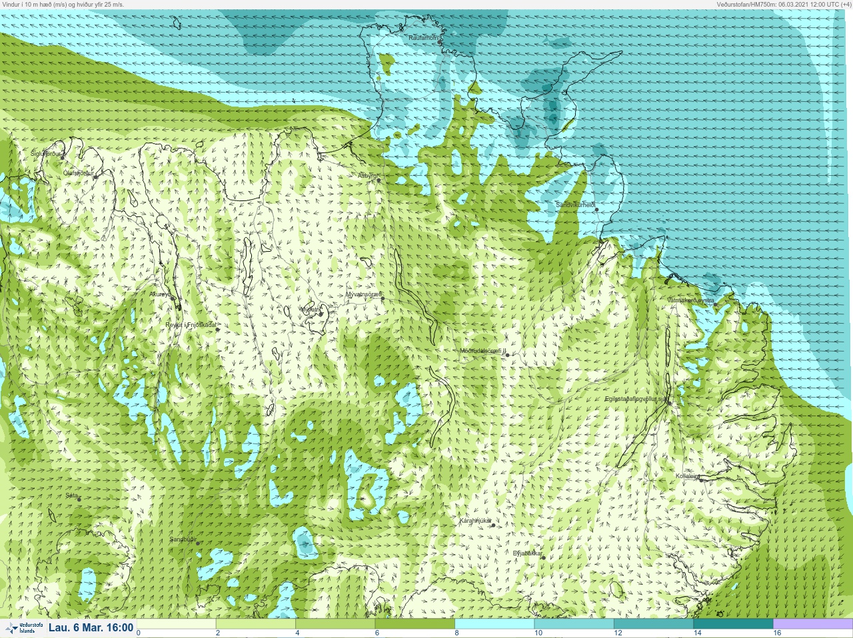Select the 0–2 m/s legend color

pos(176,624)
